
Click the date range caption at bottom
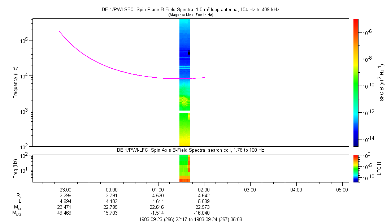[x=190, y=219]
